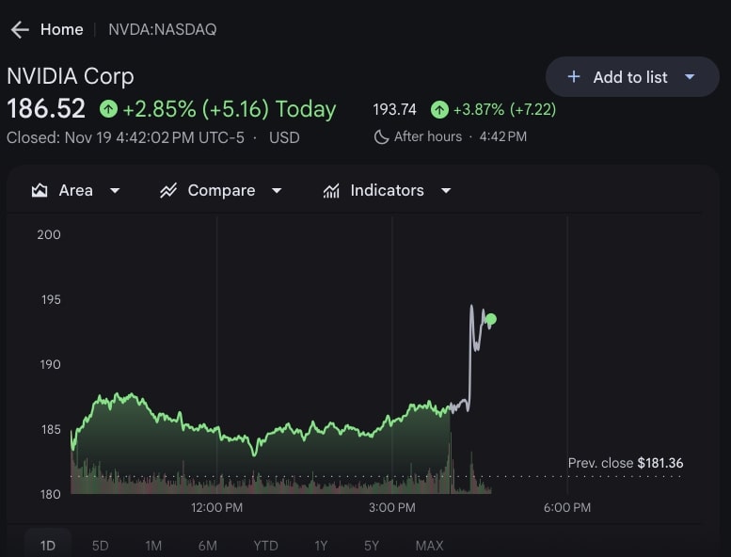Open the Add to list dropdown caret
731x557 pixels.
click(690, 77)
